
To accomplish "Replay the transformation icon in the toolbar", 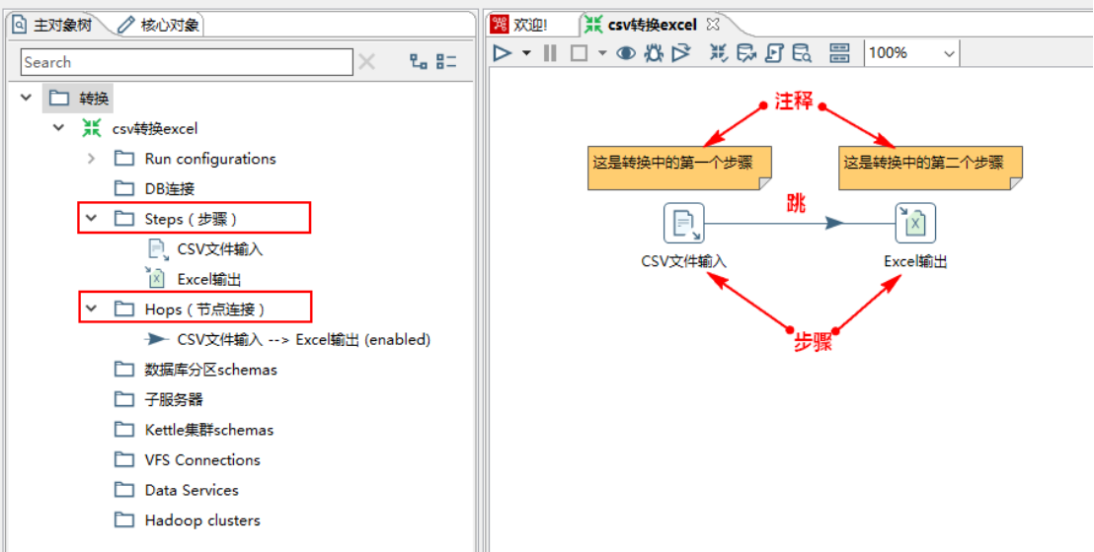I will coord(681,53).
